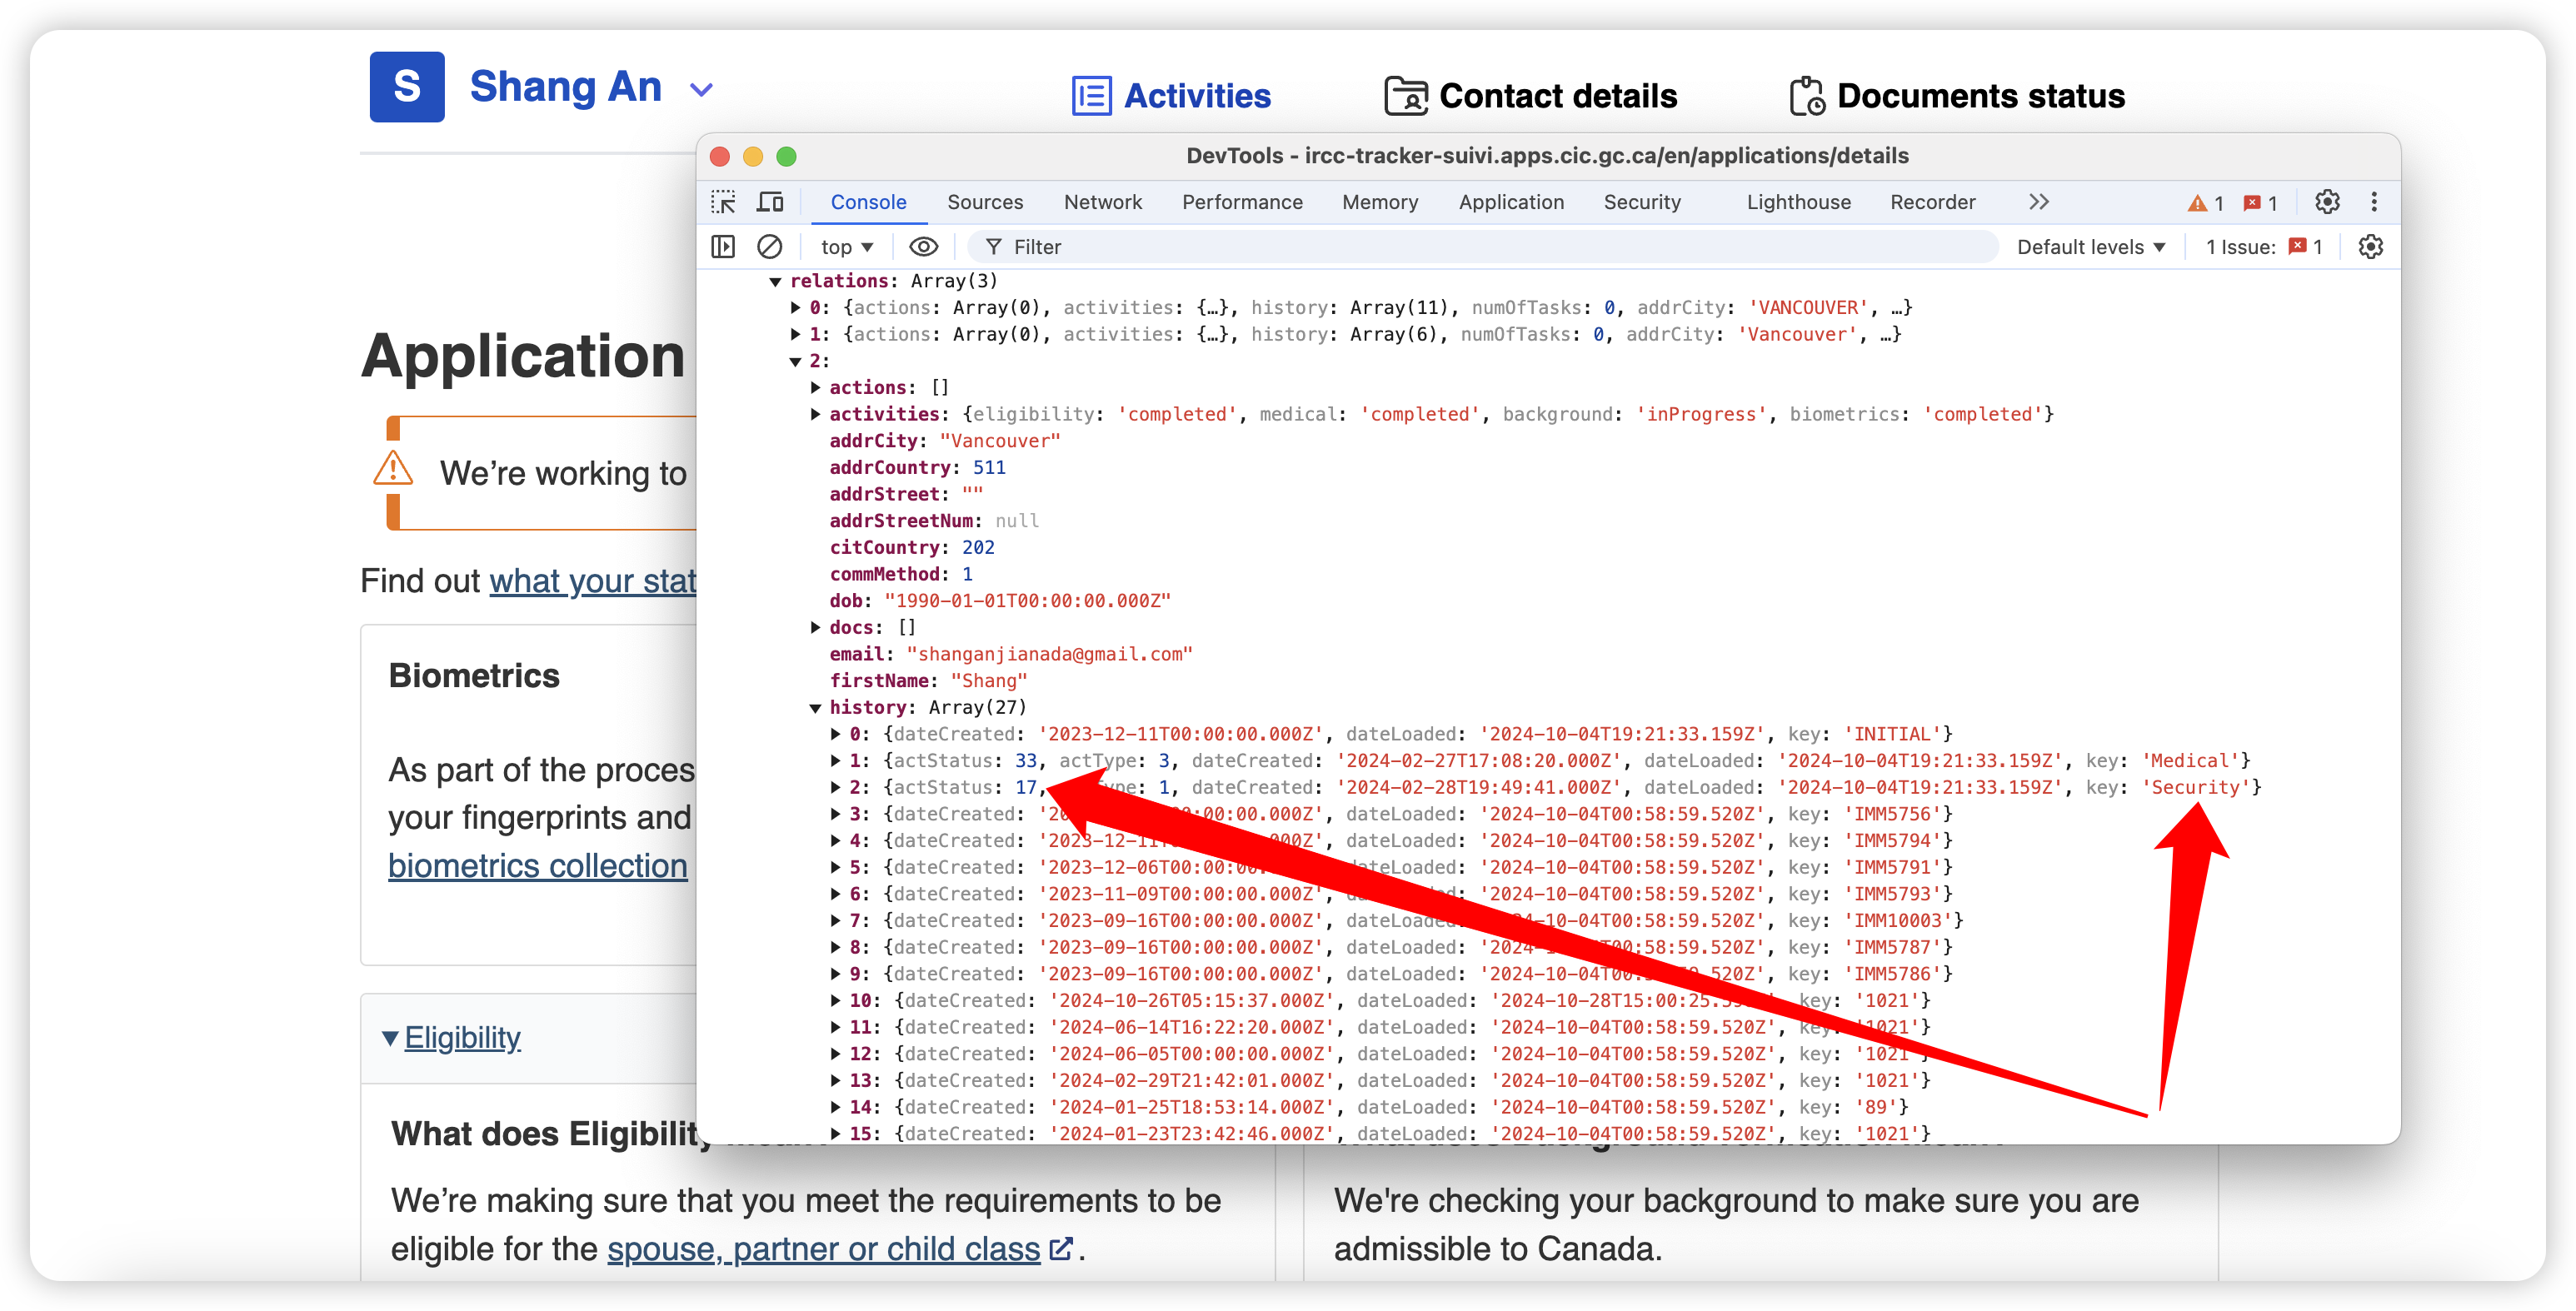
Task: Collapse the history Array(27) node
Action: [815, 708]
